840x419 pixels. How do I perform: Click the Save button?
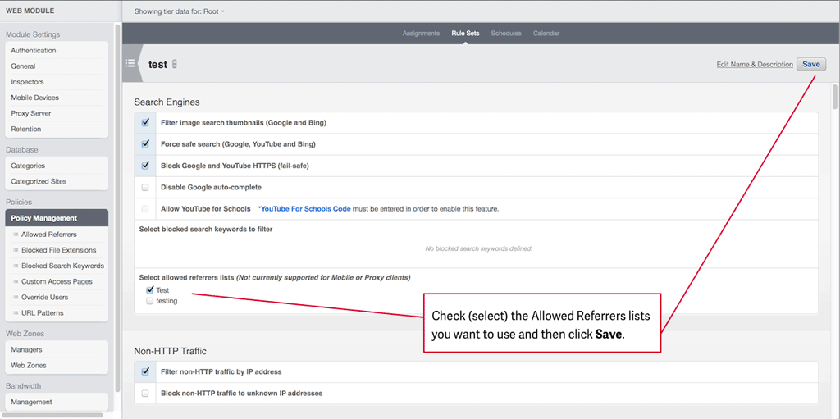coord(811,64)
